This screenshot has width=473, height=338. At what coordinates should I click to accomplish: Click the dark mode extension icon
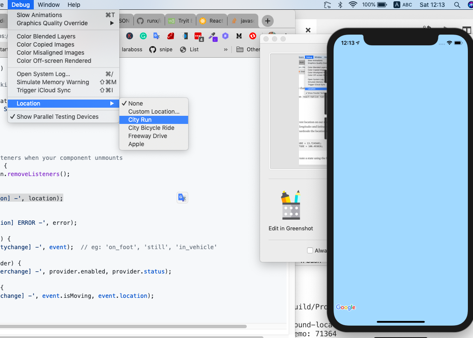click(x=184, y=36)
